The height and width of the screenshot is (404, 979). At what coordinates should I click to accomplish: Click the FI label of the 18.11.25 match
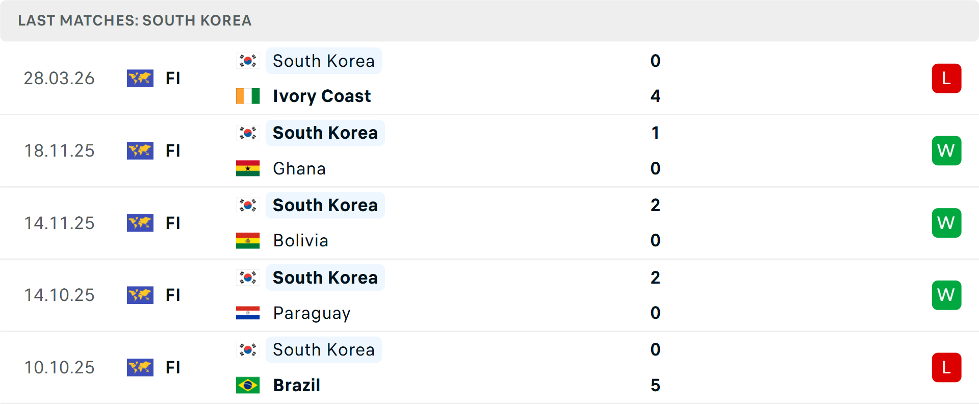tap(173, 150)
